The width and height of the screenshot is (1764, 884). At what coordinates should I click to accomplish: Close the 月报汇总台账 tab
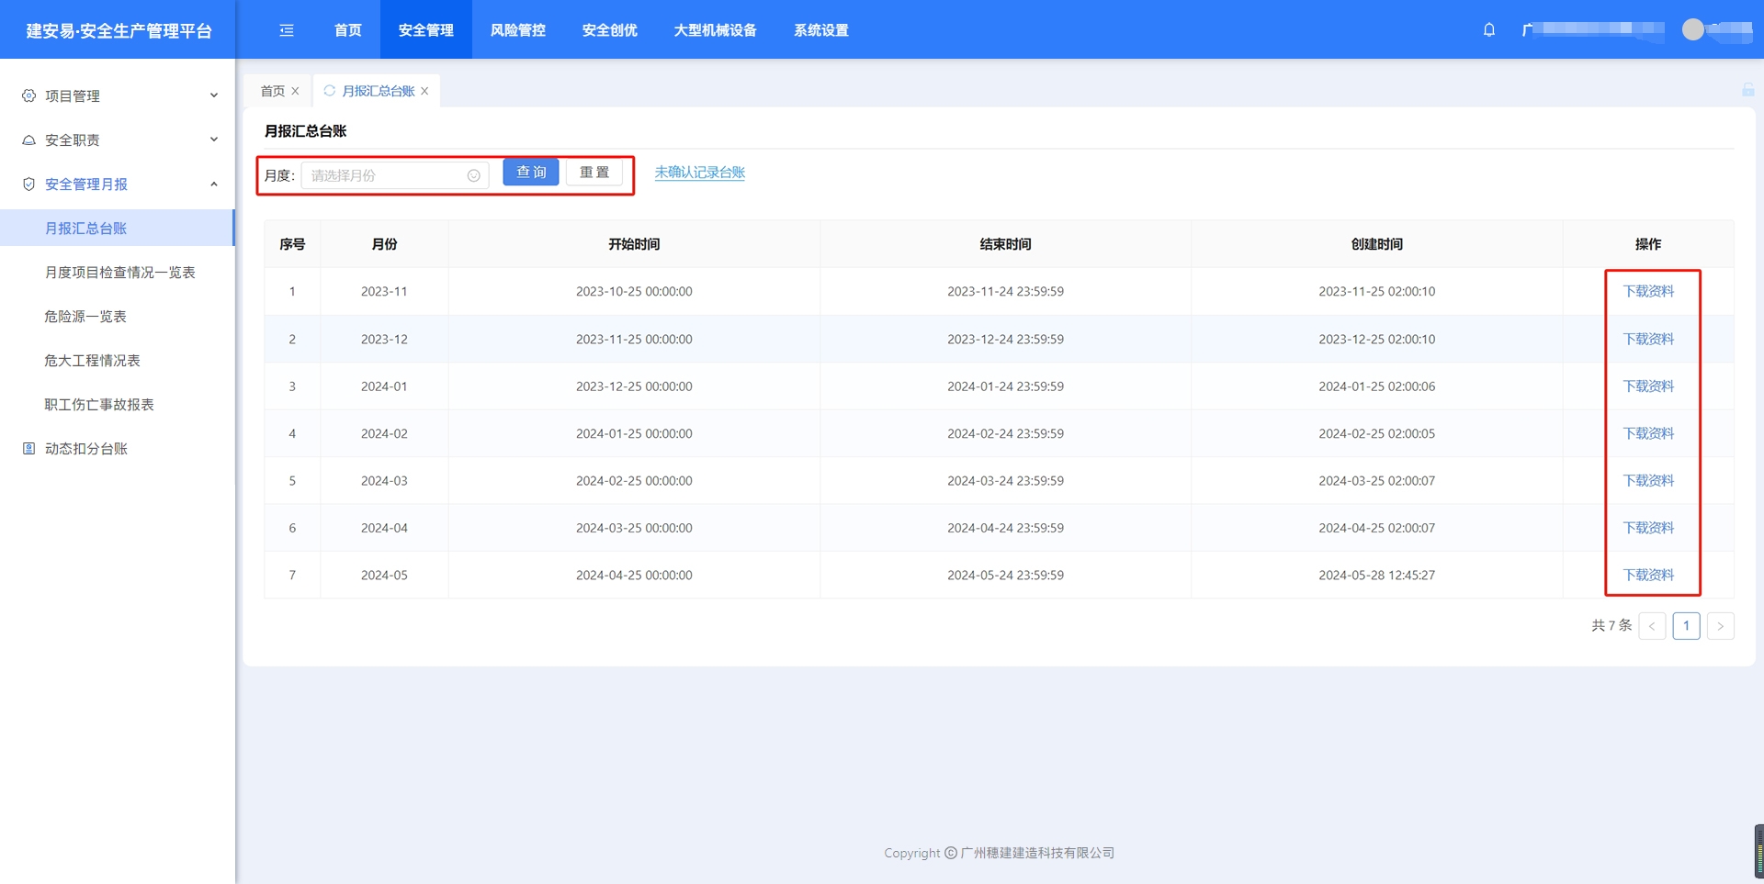pyautogui.click(x=424, y=91)
